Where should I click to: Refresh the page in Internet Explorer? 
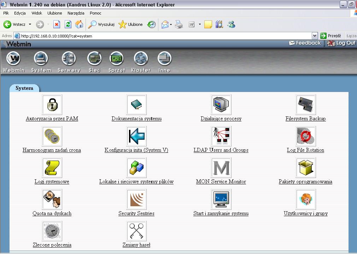68,24
